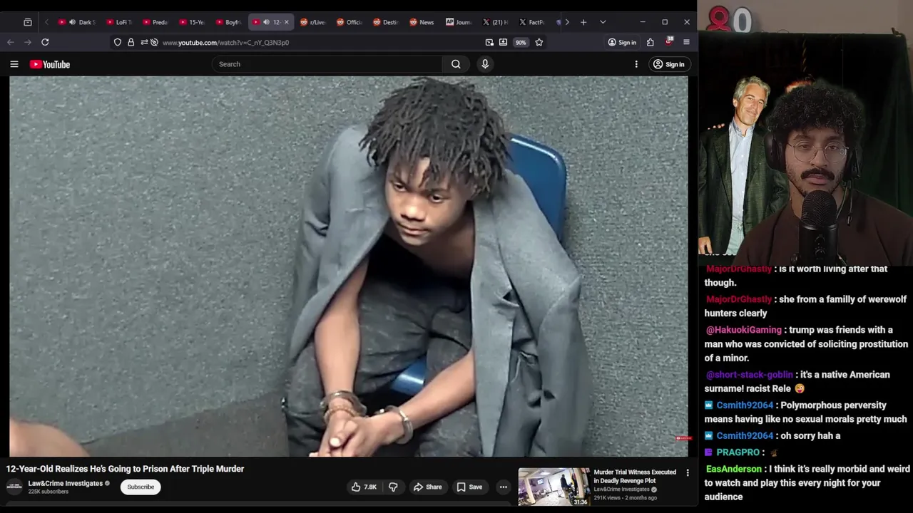
Task: Open the tab manager icon left of tabs
Action: [28, 22]
